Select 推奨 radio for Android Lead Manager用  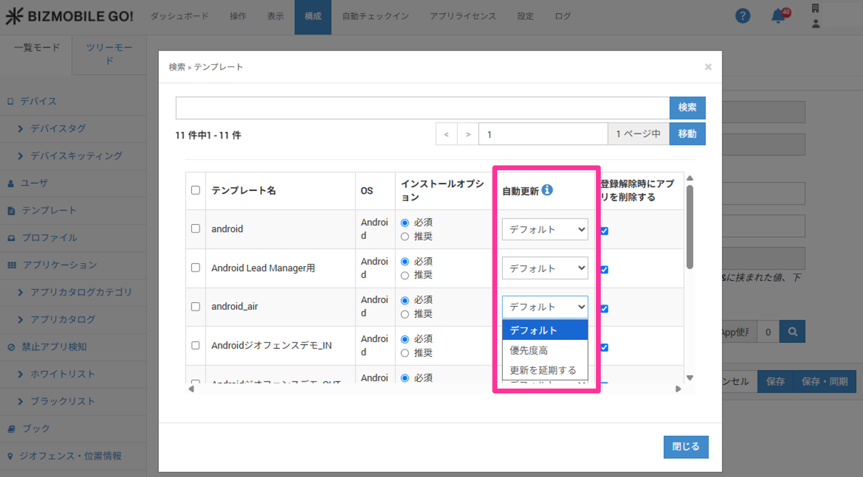(405, 275)
